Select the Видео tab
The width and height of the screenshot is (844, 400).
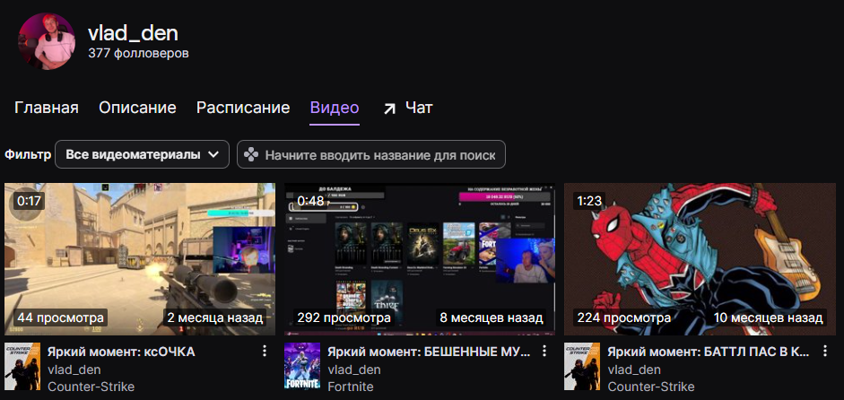point(335,108)
